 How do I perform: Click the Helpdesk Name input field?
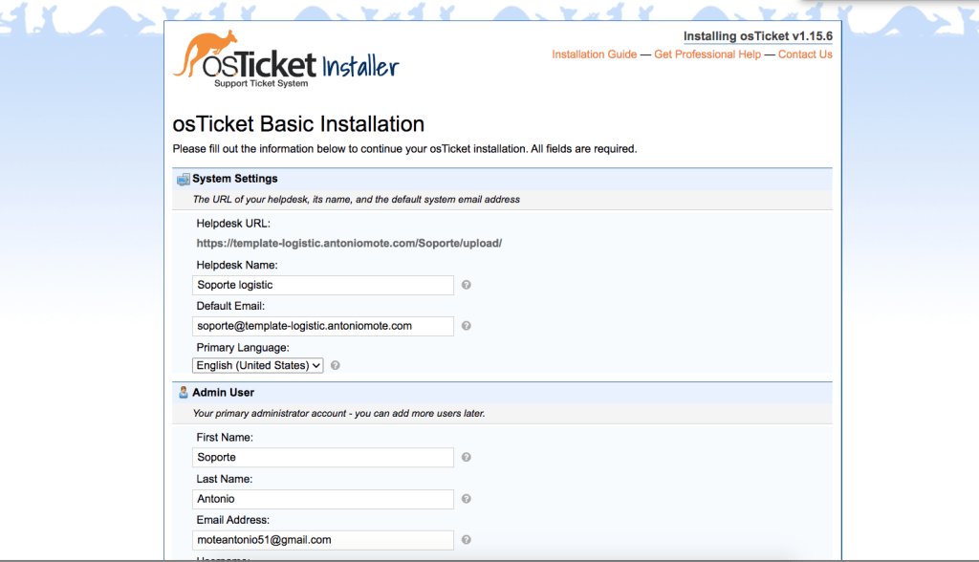[323, 285]
